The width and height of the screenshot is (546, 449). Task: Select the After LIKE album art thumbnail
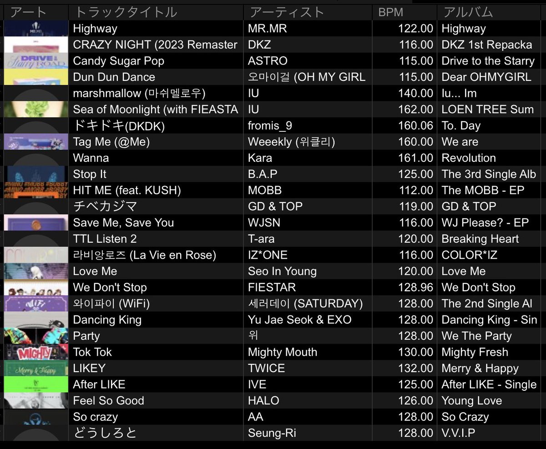coord(36,384)
